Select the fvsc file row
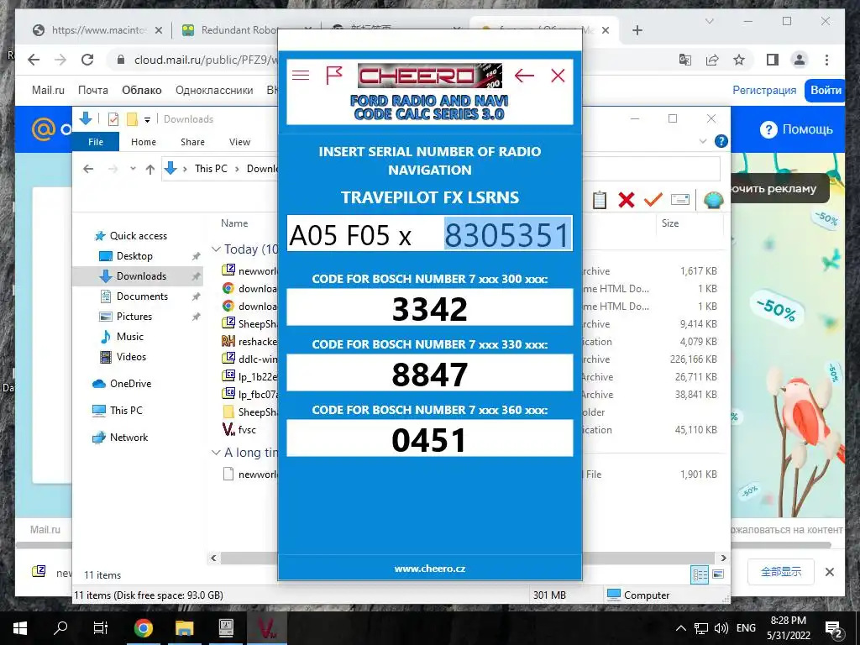860x645 pixels. [x=247, y=429]
